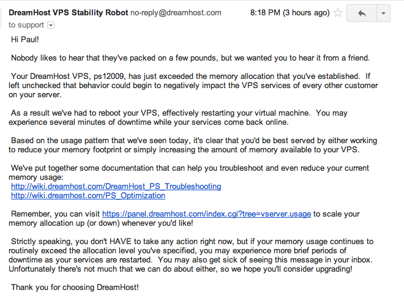The height and width of the screenshot is (301, 404).
Task: Click the 'Thank you for choosing DreamHost!' line
Action: point(75,287)
